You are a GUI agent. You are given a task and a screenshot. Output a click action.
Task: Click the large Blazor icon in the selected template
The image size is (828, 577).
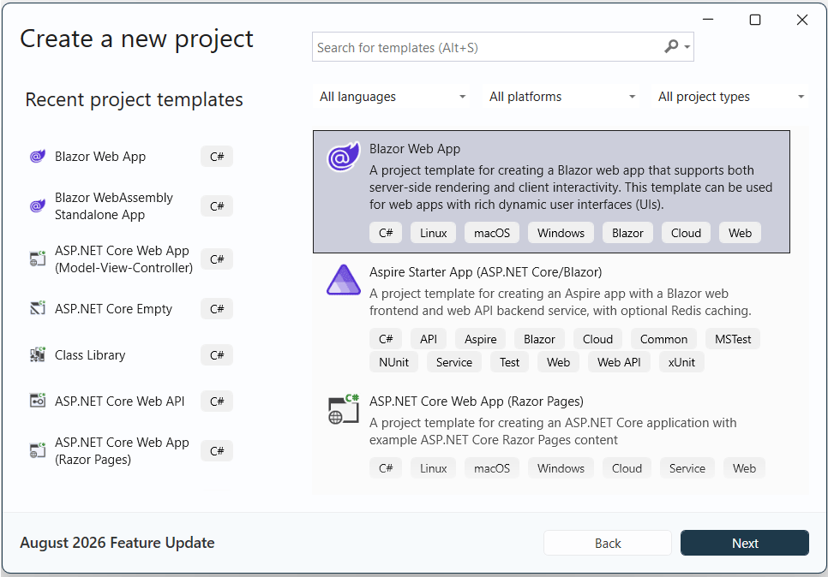[343, 157]
